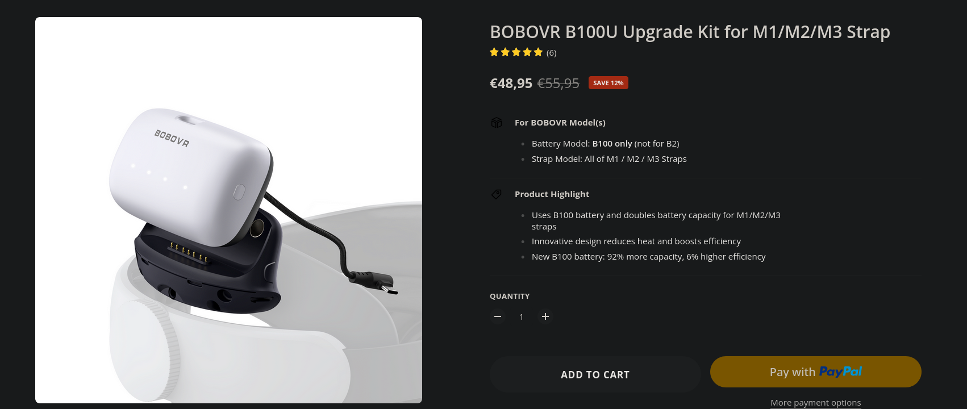Viewport: 967px width, 409px height.
Task: Click the SAVE 12% badge
Action: pos(608,83)
